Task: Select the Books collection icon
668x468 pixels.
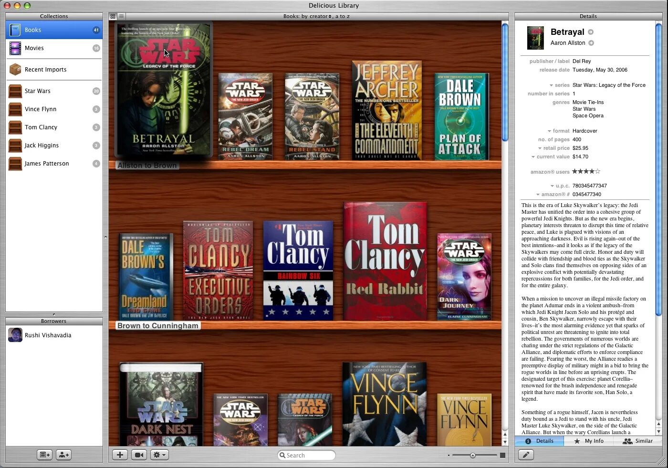Action: click(15, 30)
